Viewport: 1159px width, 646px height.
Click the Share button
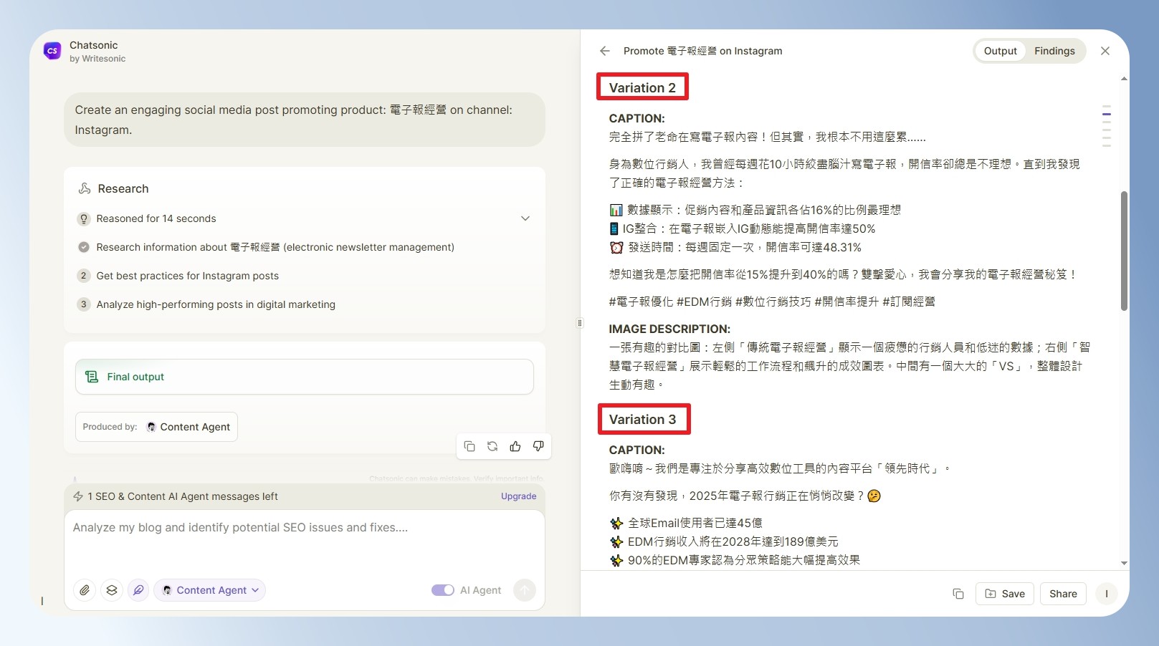(x=1063, y=594)
